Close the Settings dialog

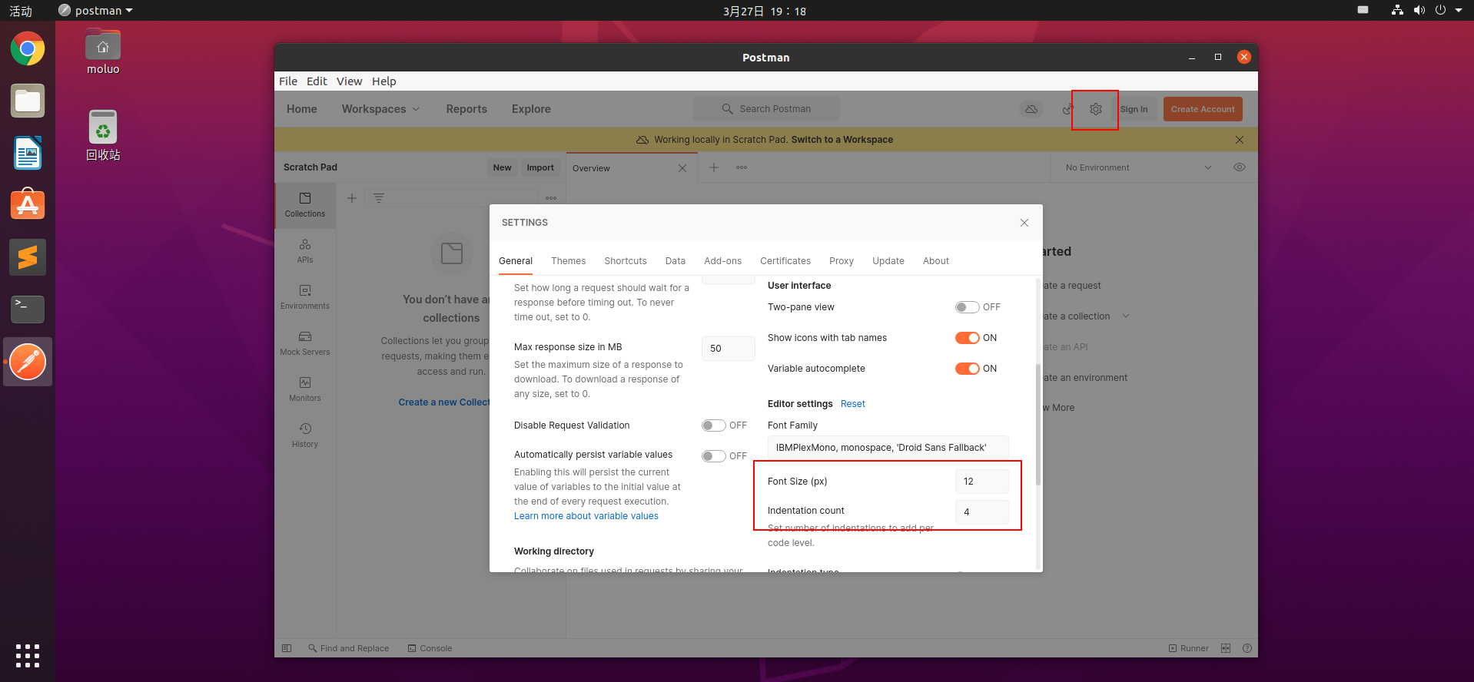pyautogui.click(x=1024, y=223)
